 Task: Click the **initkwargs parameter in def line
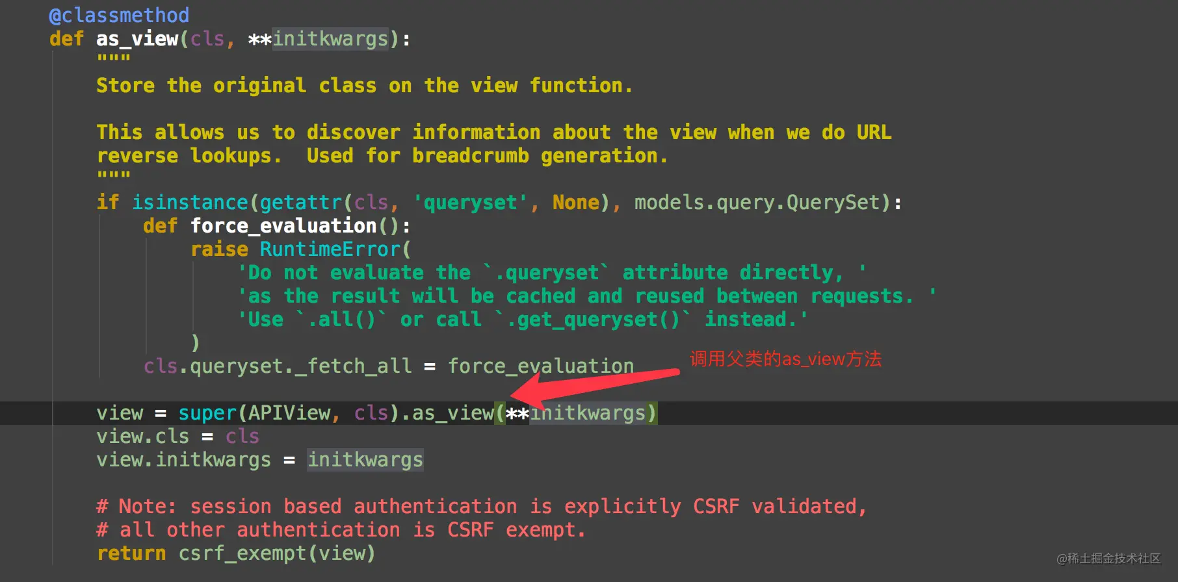[x=319, y=39]
